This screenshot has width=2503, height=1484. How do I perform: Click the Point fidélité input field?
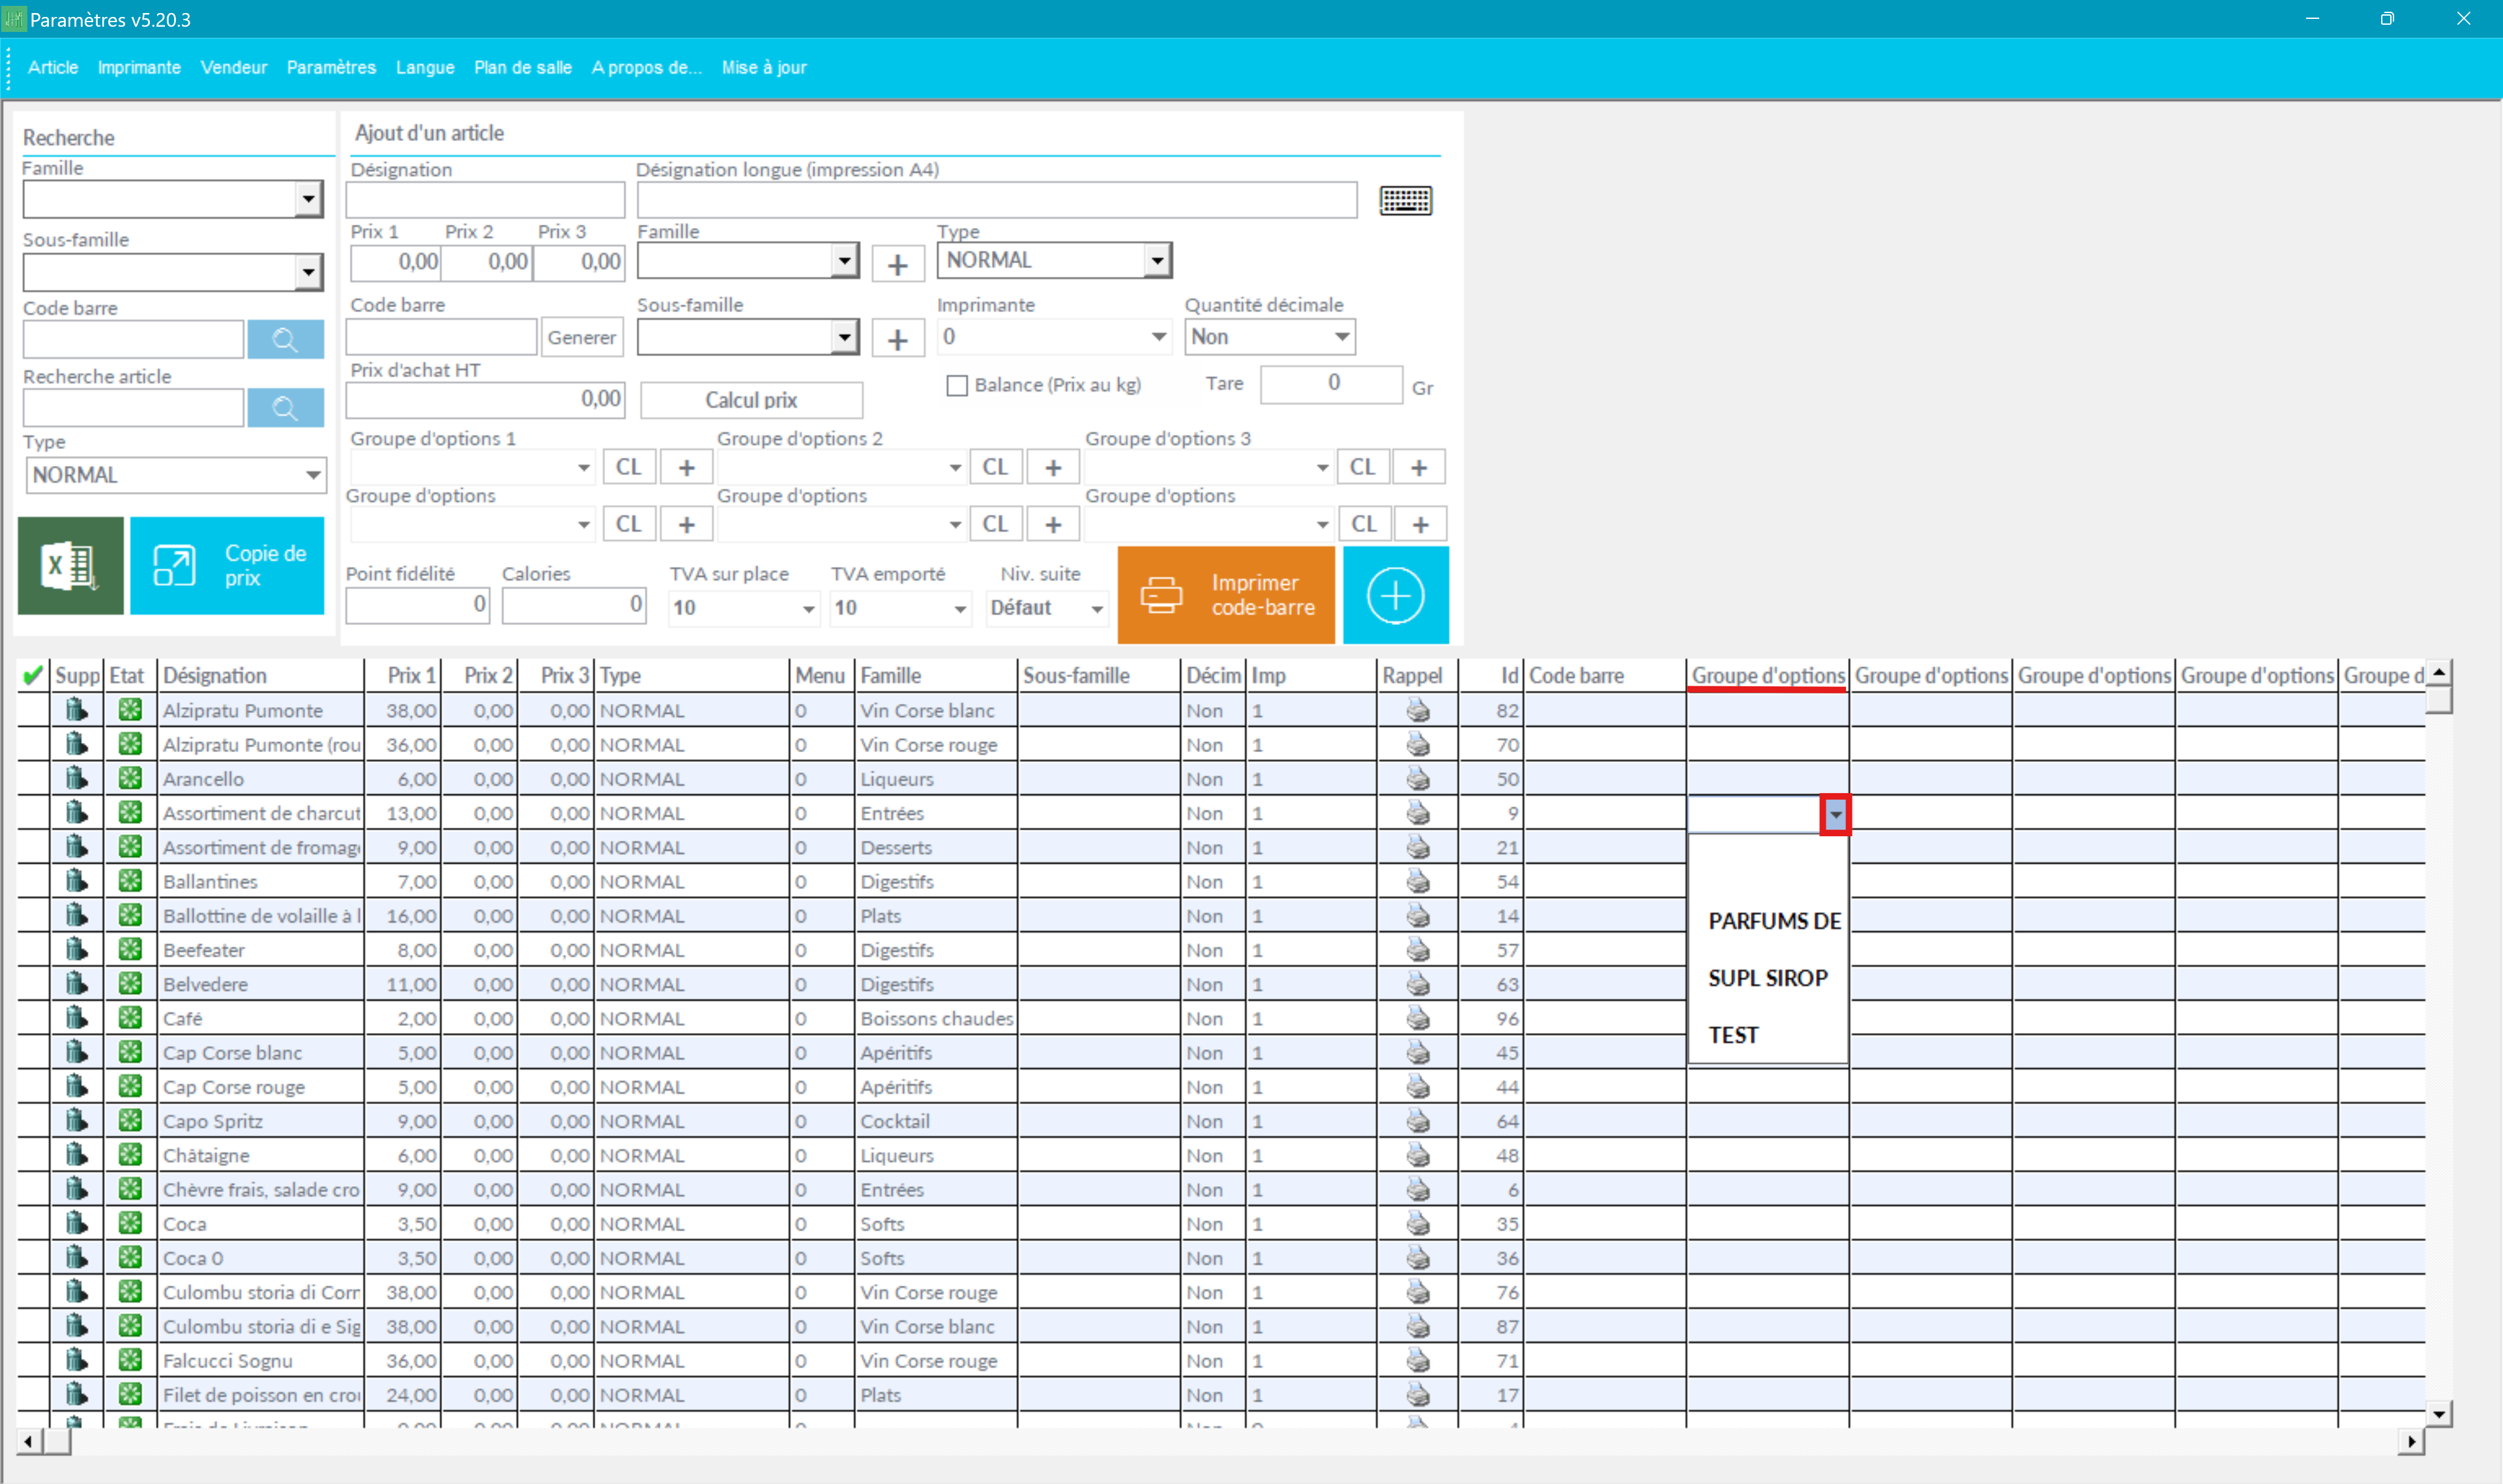click(x=417, y=606)
